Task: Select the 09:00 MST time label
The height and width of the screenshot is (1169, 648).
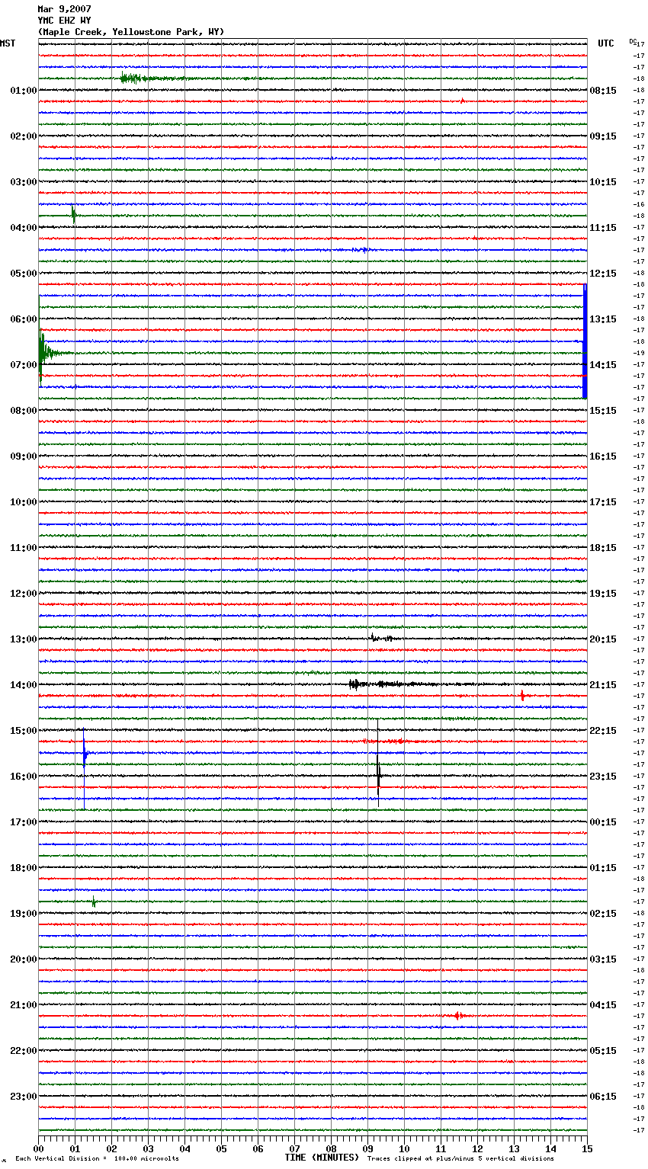Action: [24, 456]
